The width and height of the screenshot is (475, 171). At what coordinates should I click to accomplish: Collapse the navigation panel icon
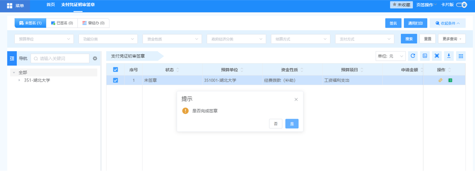pos(12,58)
